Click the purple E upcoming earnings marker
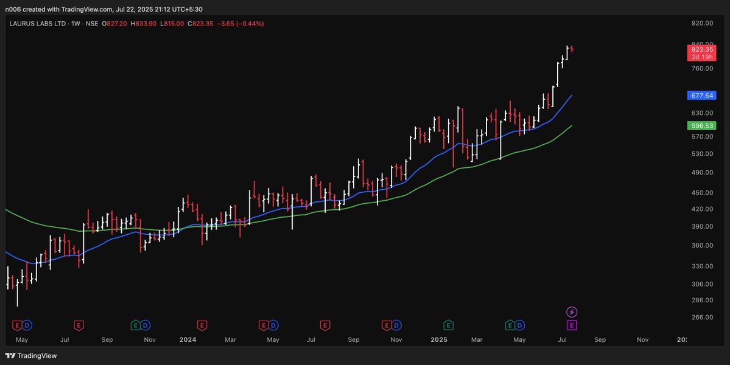 point(572,325)
